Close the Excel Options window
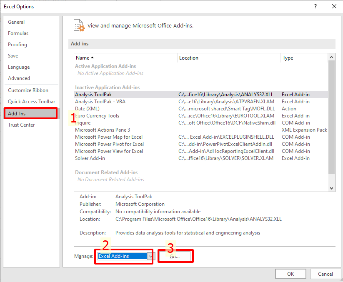Screen dimensions: 343x282 (x=334, y=6)
